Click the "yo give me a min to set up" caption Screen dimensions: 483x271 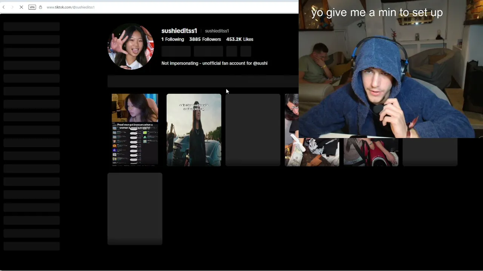pyautogui.click(x=377, y=12)
